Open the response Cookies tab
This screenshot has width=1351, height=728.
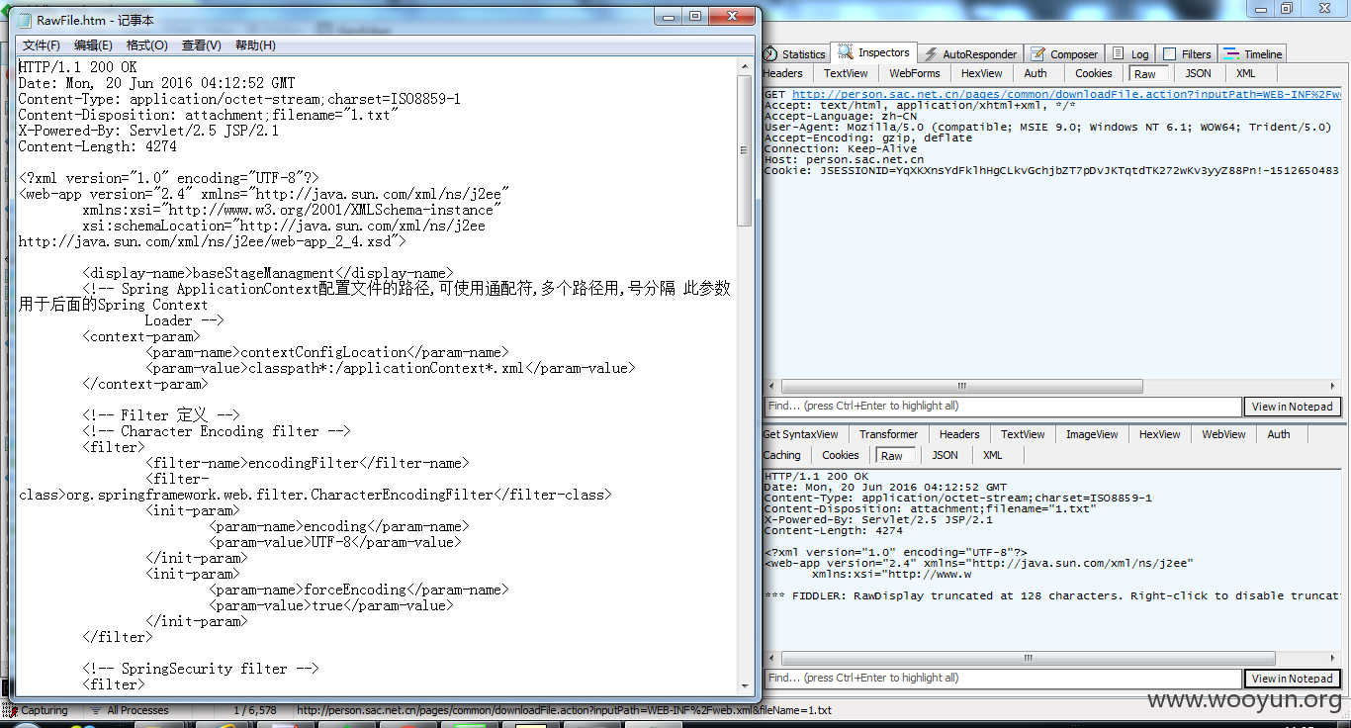tap(841, 455)
